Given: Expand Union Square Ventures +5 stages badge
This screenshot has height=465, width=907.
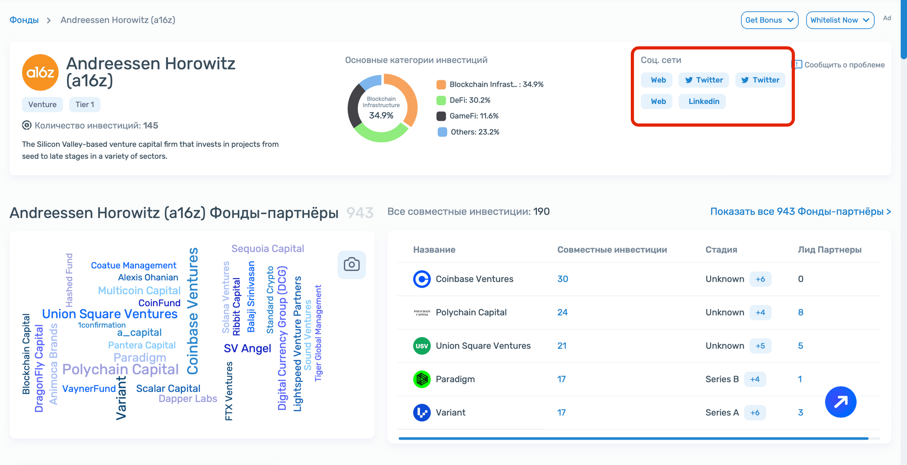Looking at the screenshot, I should click(x=760, y=346).
